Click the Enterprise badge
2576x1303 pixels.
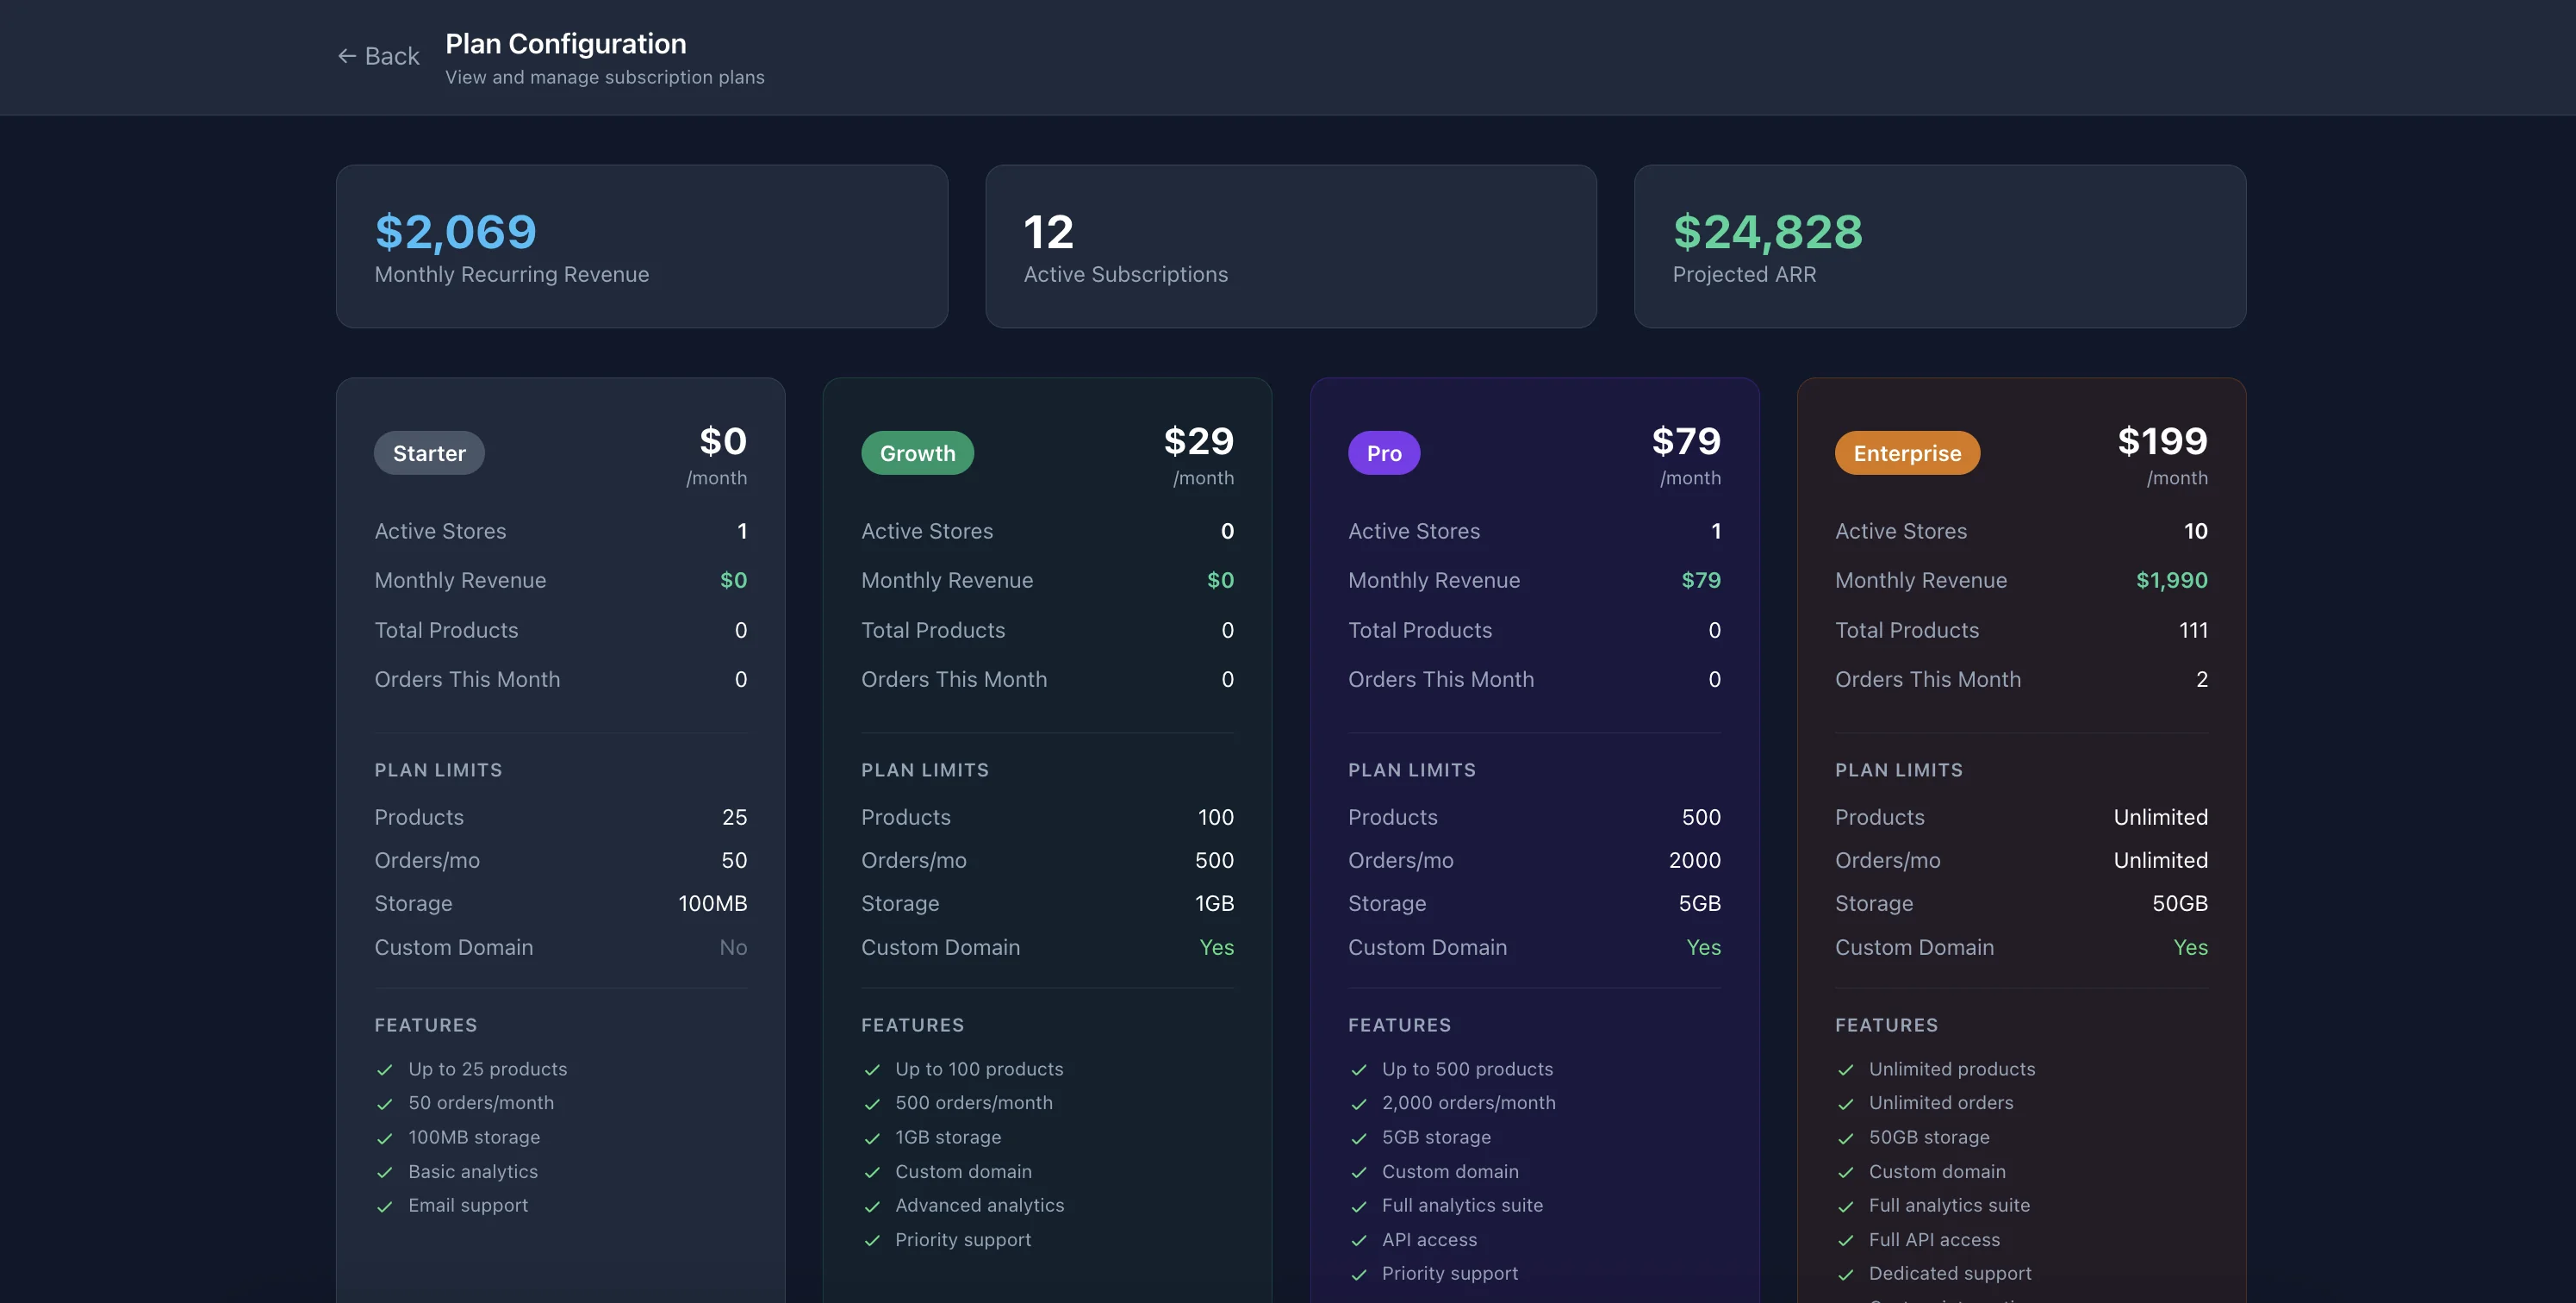coord(1907,452)
